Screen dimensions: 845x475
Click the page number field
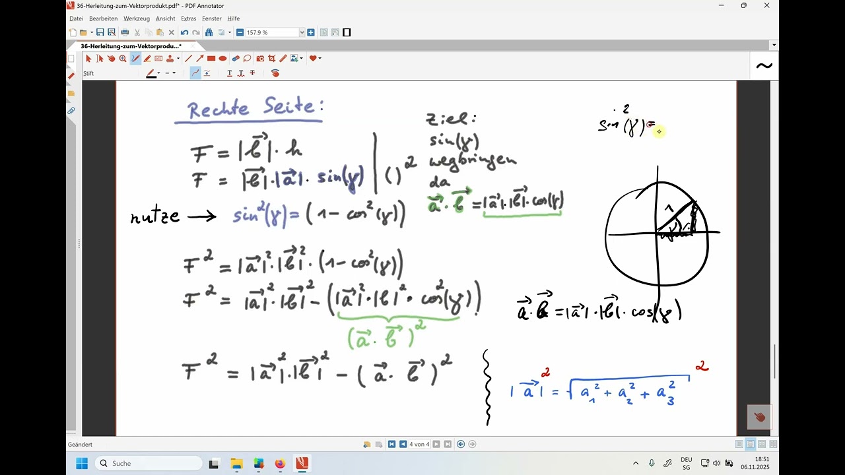click(419, 445)
